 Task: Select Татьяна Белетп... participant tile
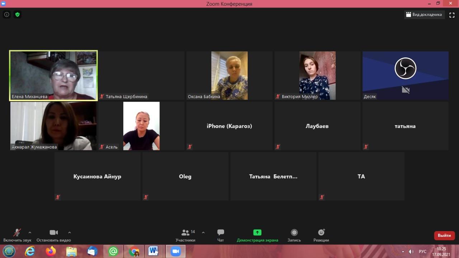tap(273, 176)
